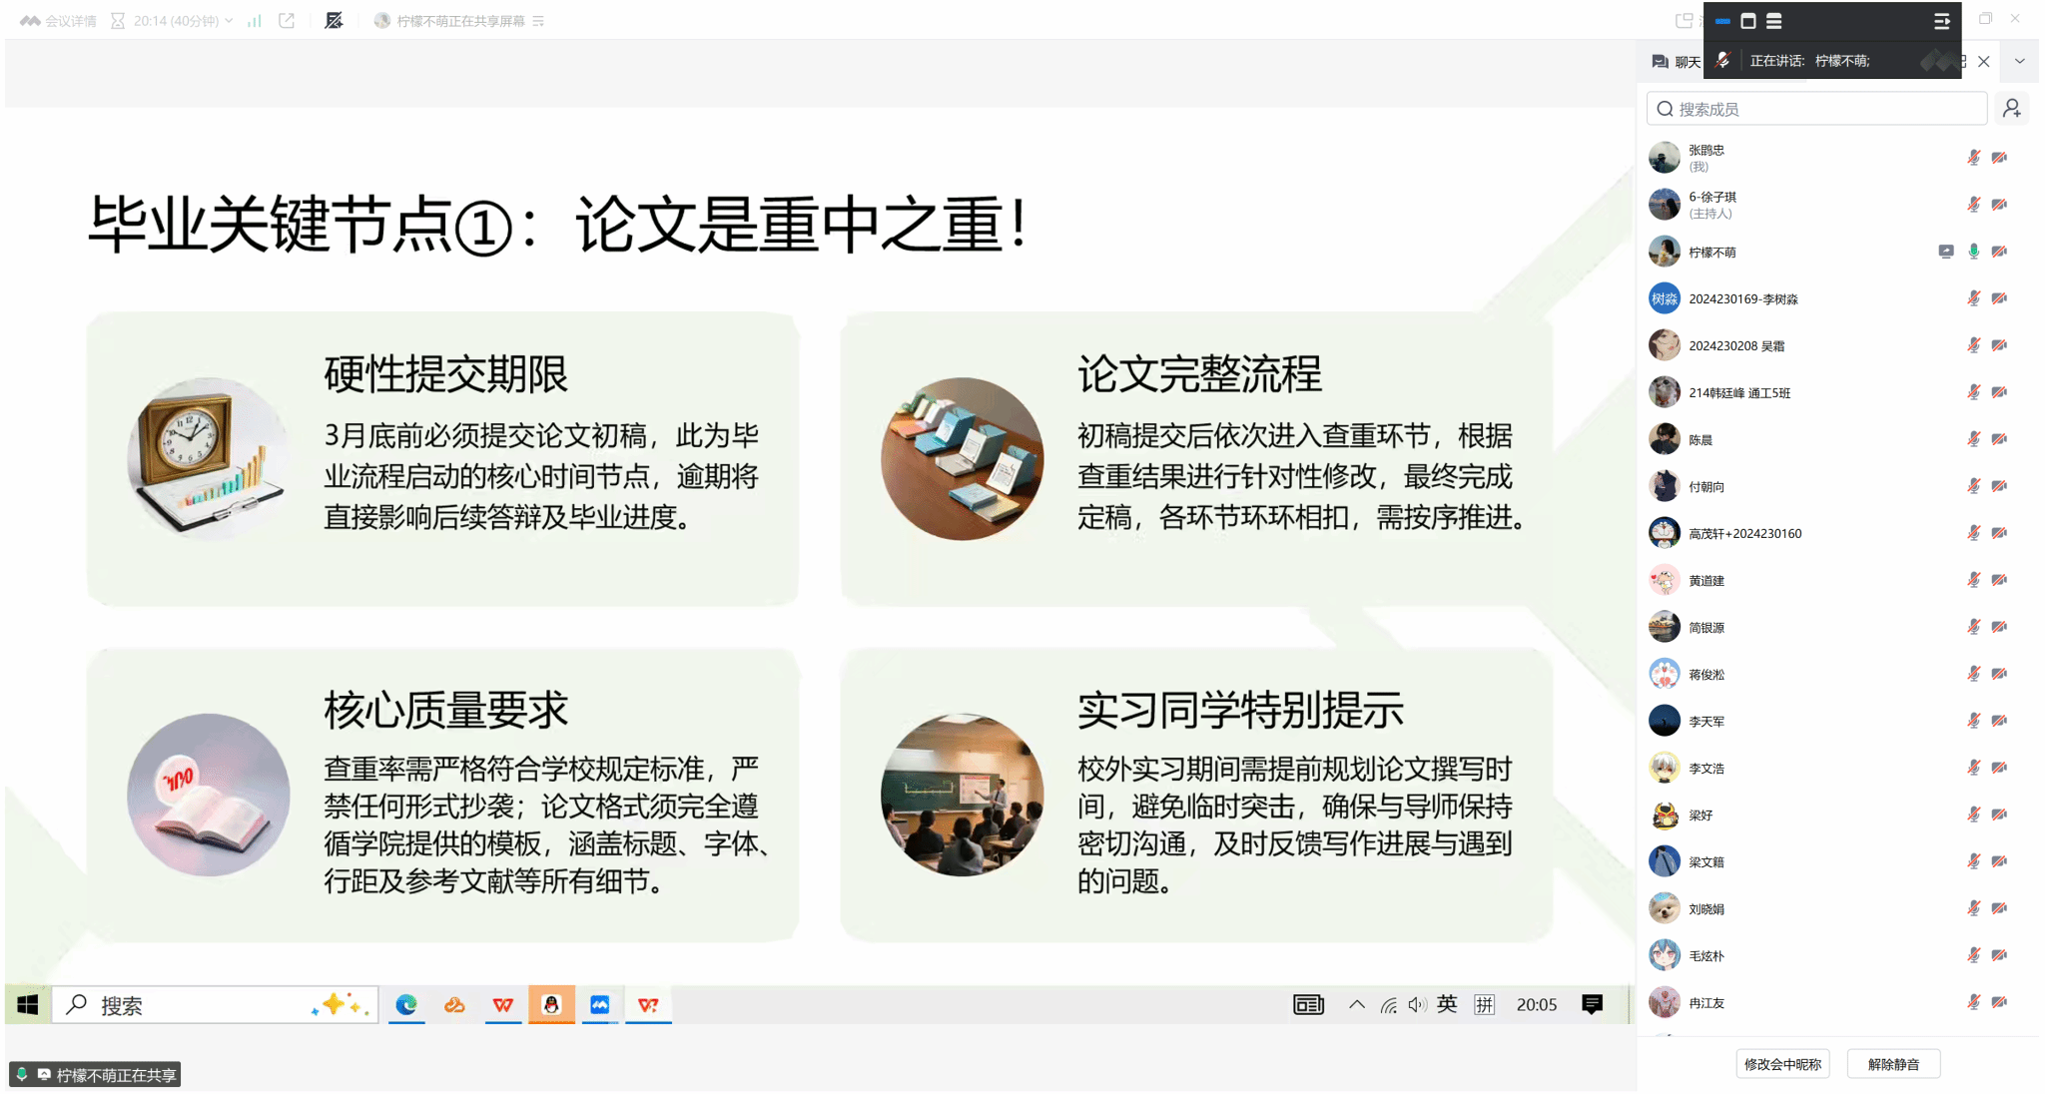The width and height of the screenshot is (2045, 1094).
Task: Select member name 蒋俊松
Action: coord(1706,674)
